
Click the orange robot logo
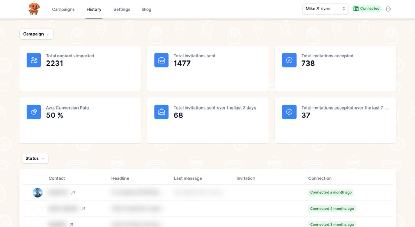tap(34, 8)
